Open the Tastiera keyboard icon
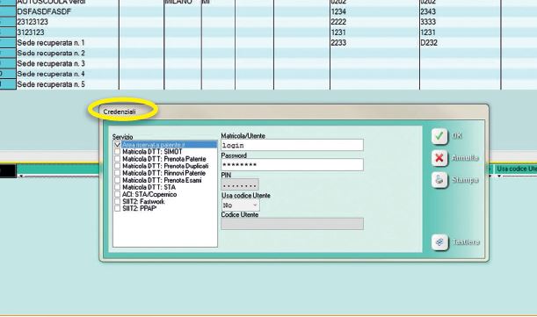The image size is (537, 317). click(439, 242)
